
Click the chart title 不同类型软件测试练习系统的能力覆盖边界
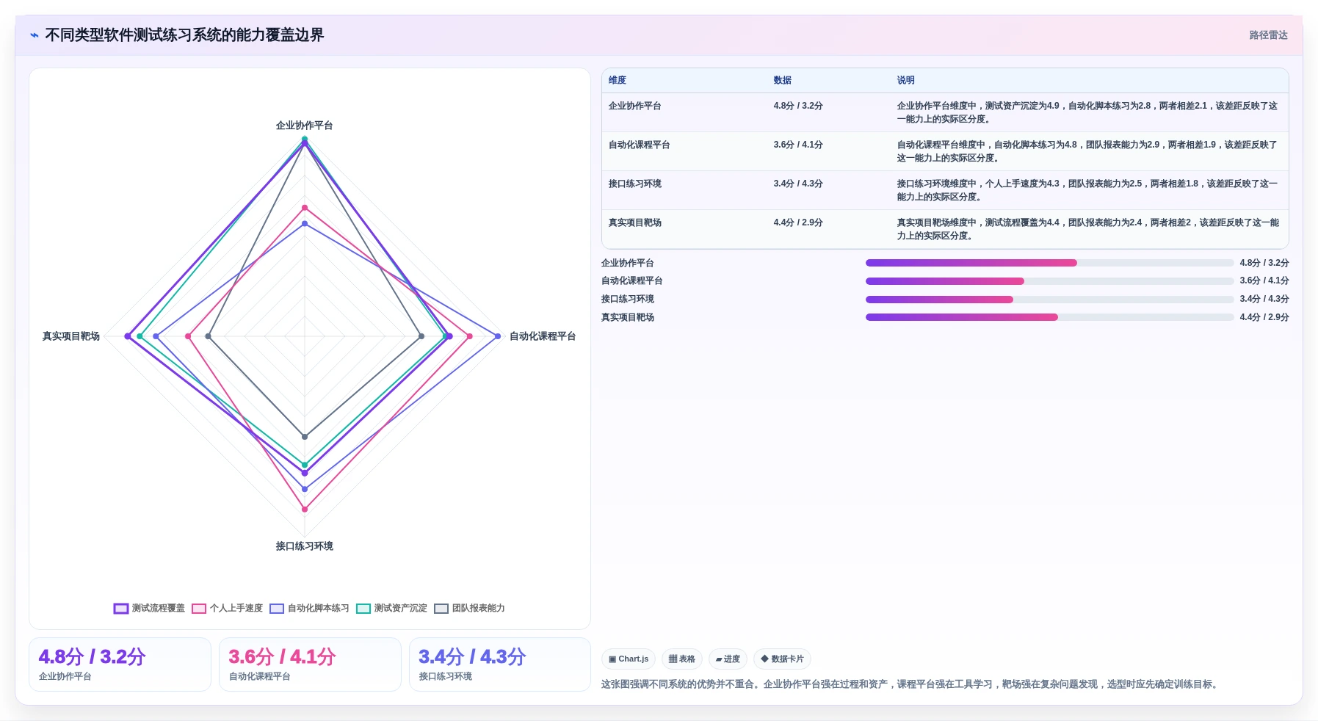(x=184, y=35)
